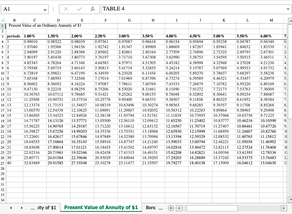Click the 'periods' header cell
The height and width of the screenshot is (214, 292).
[14, 36]
